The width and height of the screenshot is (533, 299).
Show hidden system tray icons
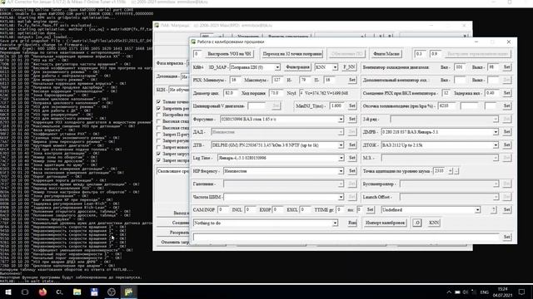(x=449, y=292)
